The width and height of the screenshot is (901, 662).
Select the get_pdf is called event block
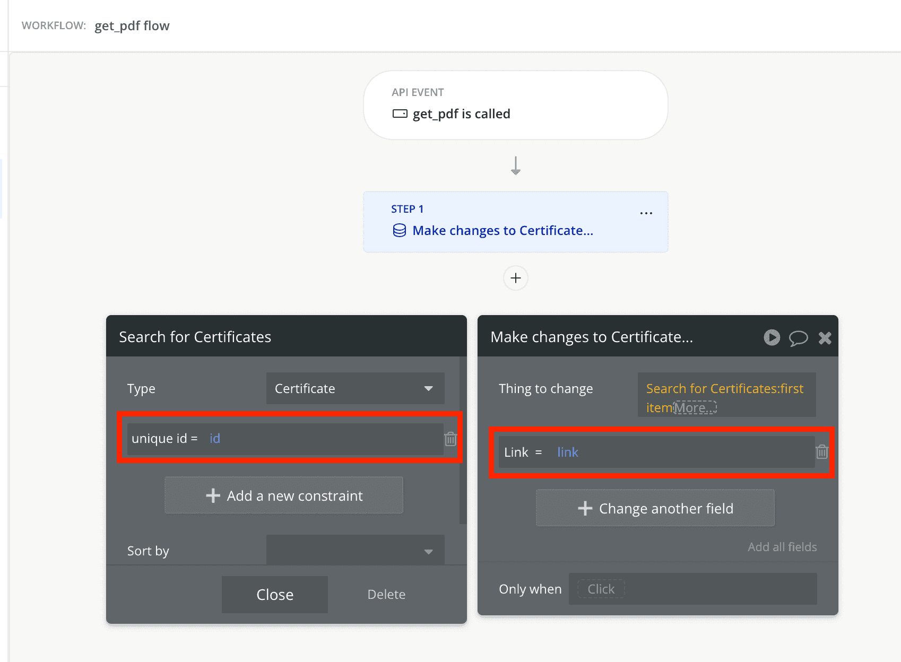coord(515,105)
